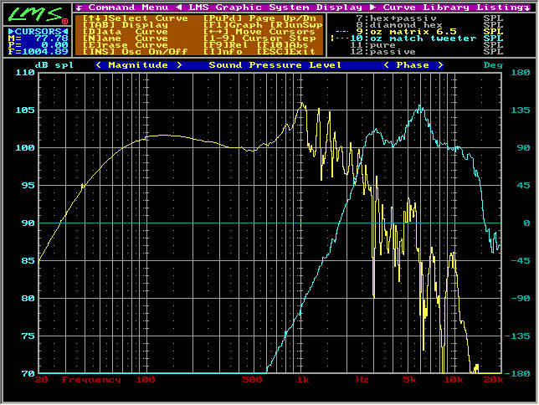Toggle [F10]Abs absolute cursor mode
539x405 pixels.
point(269,44)
